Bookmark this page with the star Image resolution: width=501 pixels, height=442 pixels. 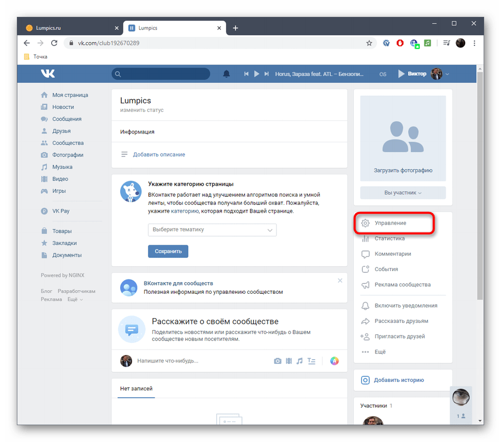pyautogui.click(x=369, y=43)
